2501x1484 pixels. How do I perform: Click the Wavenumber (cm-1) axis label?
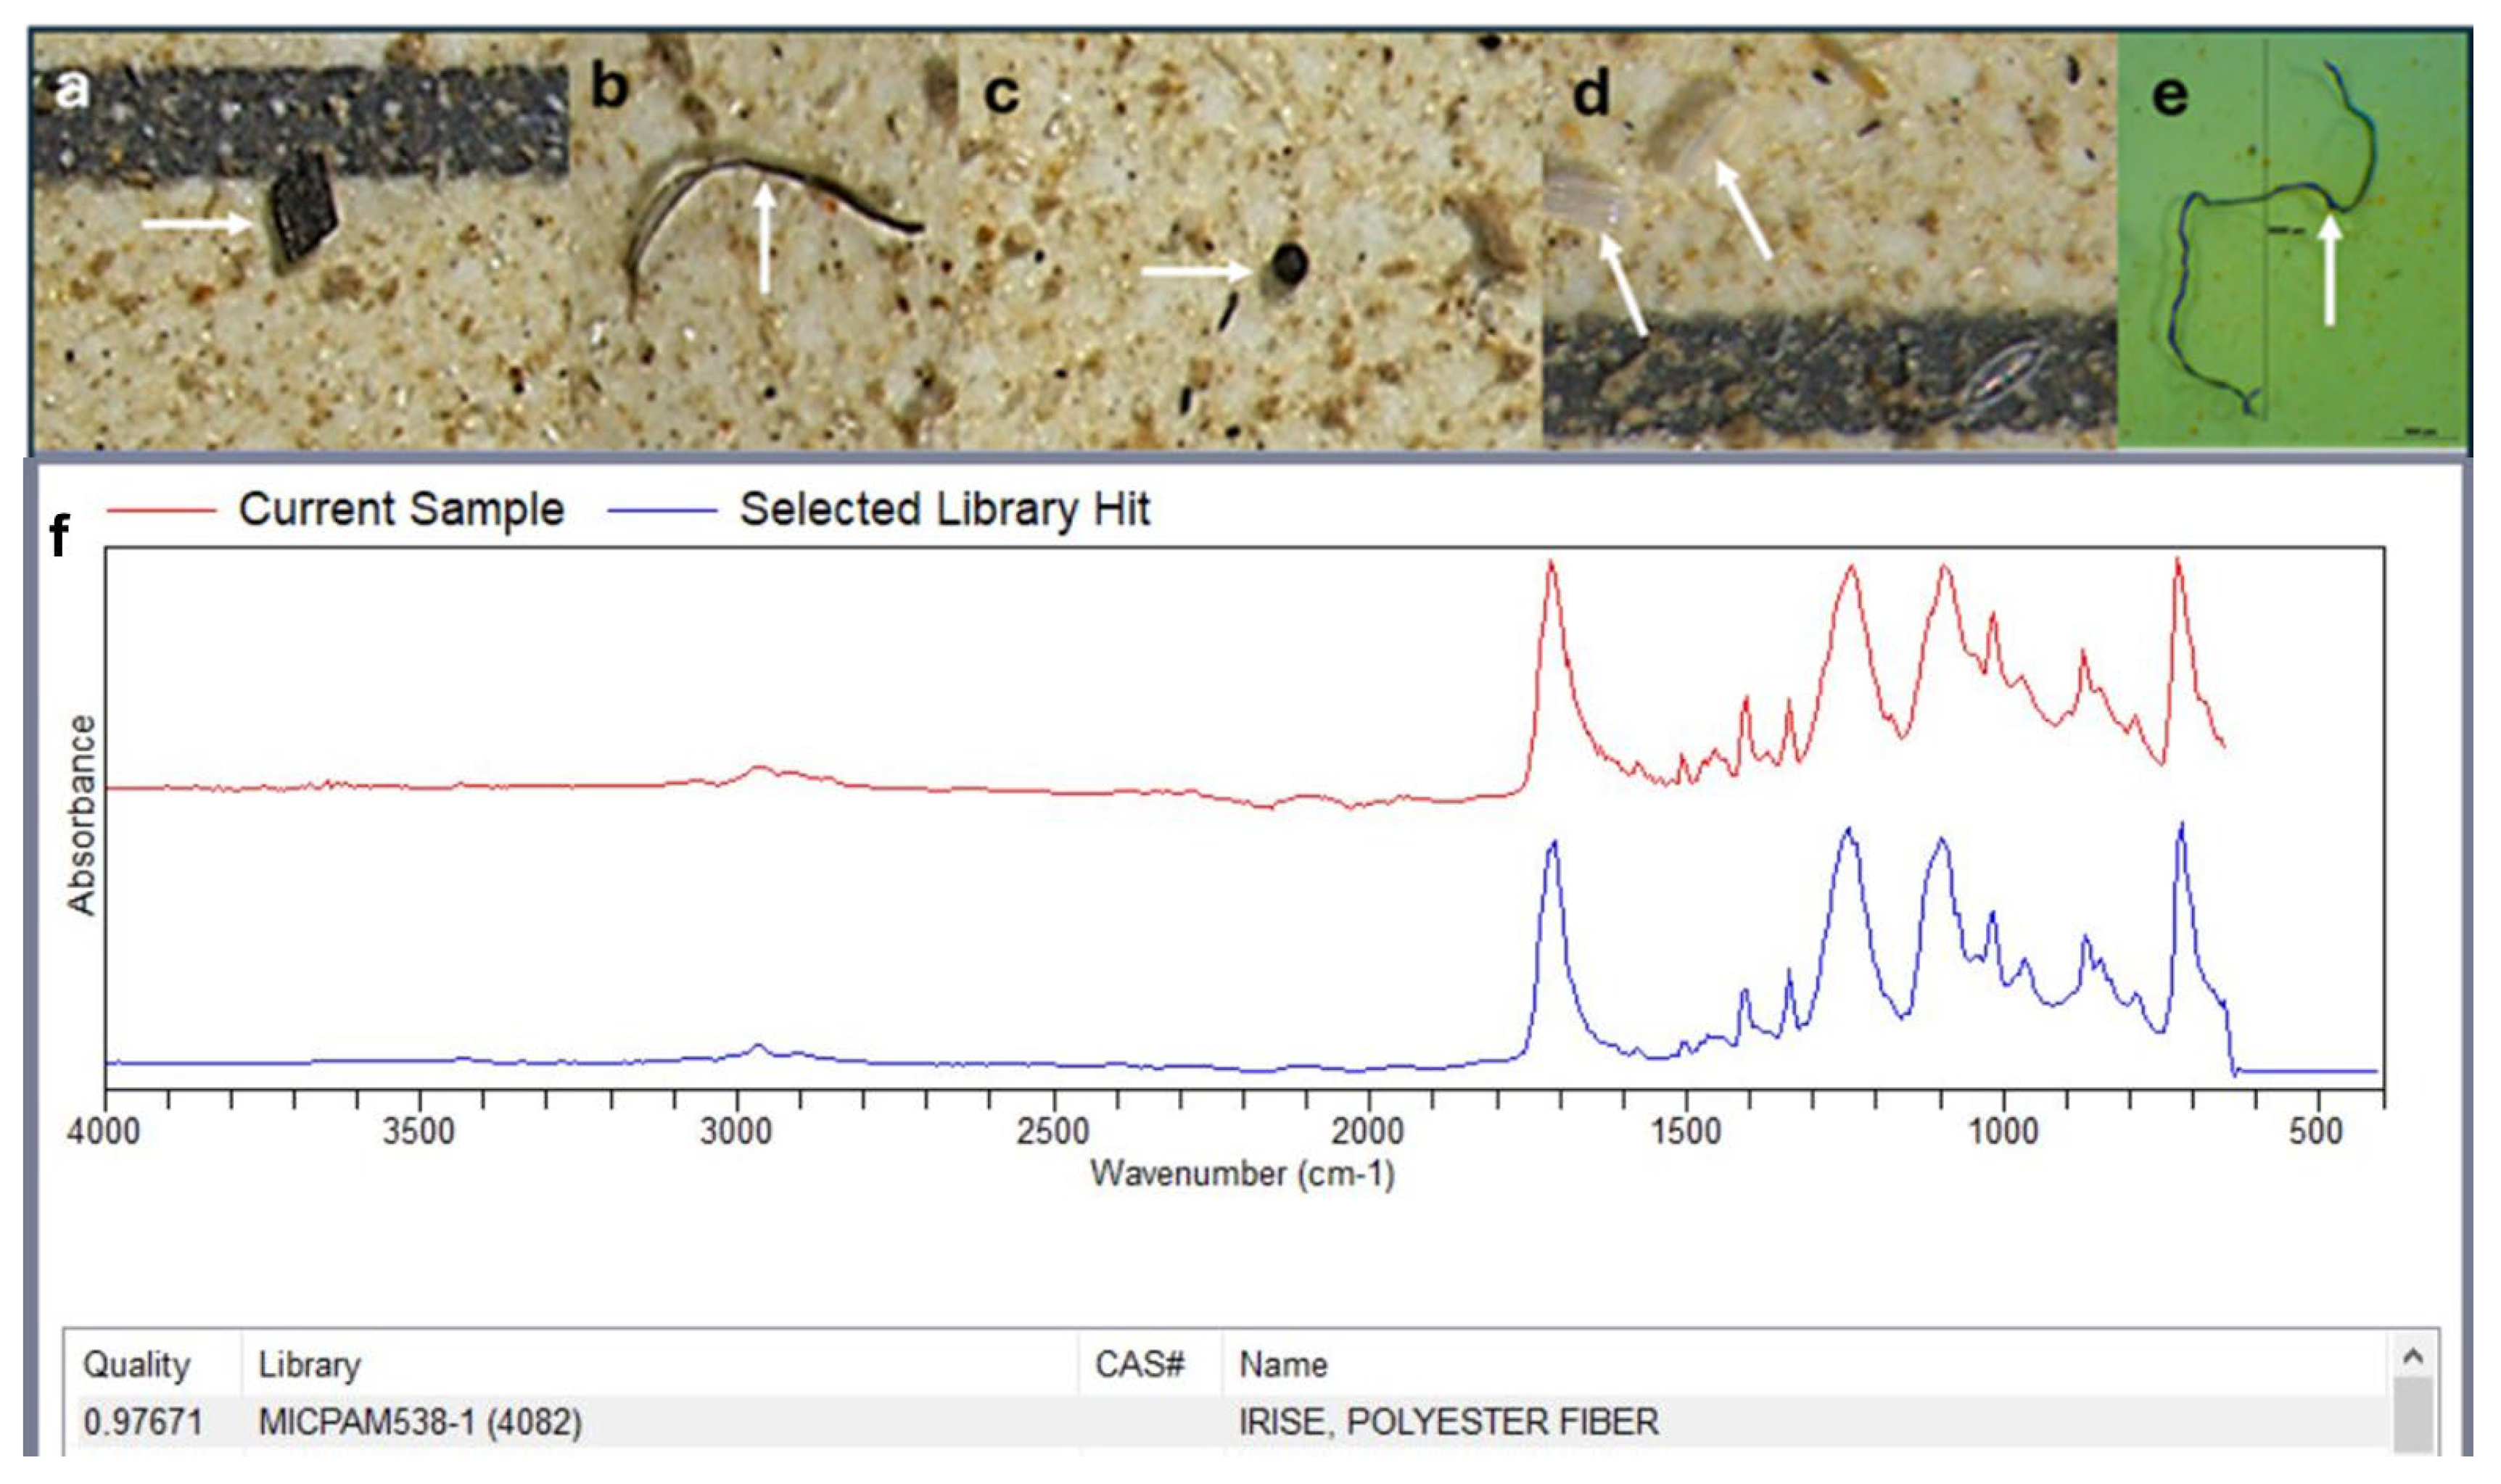[x=1242, y=1173]
